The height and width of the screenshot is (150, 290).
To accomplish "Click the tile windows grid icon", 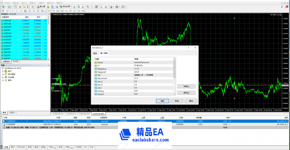I will click(96, 7).
